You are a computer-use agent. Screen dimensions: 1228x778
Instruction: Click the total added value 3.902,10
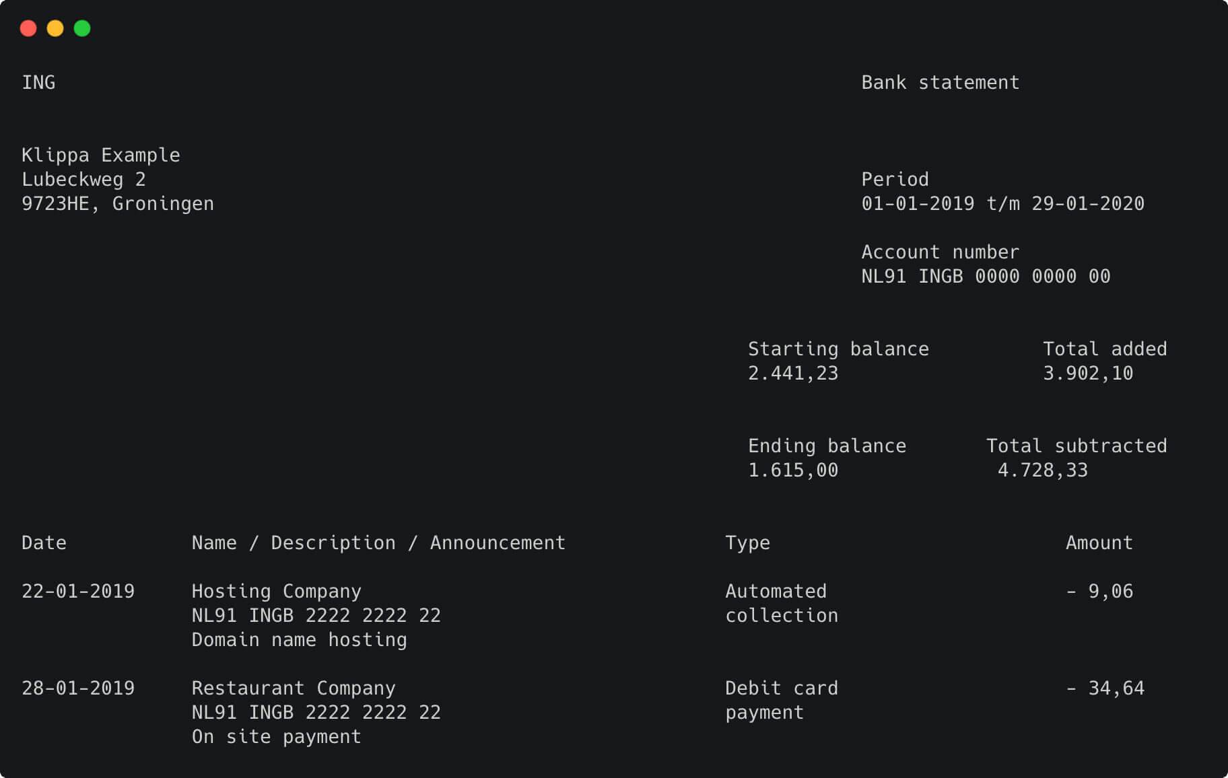(x=1088, y=374)
